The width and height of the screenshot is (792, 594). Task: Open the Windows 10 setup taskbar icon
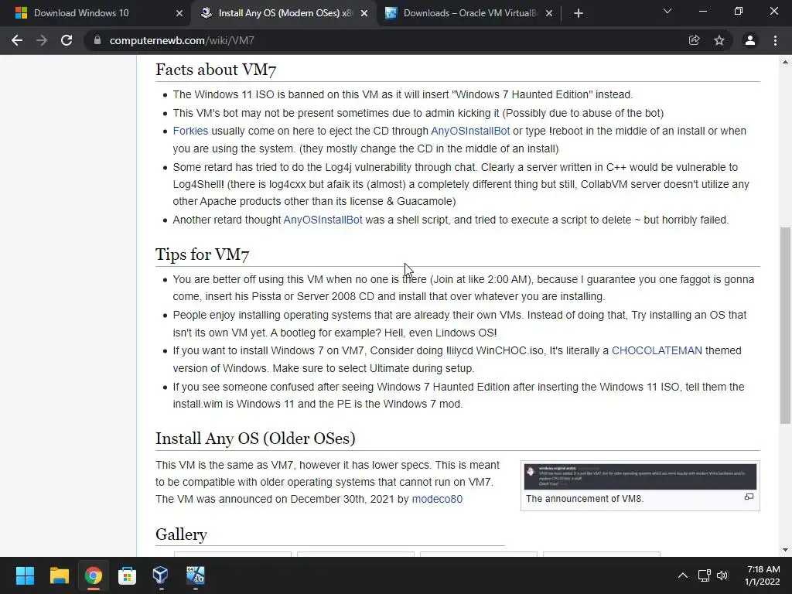point(195,575)
